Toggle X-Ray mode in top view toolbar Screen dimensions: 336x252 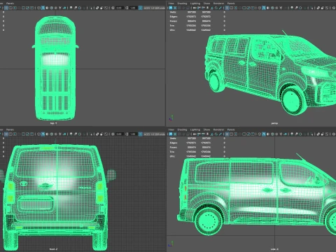97,8
